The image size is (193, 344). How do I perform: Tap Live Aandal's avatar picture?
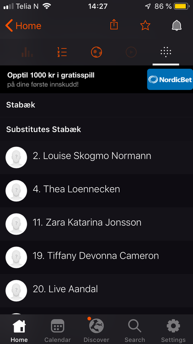[x=16, y=291]
